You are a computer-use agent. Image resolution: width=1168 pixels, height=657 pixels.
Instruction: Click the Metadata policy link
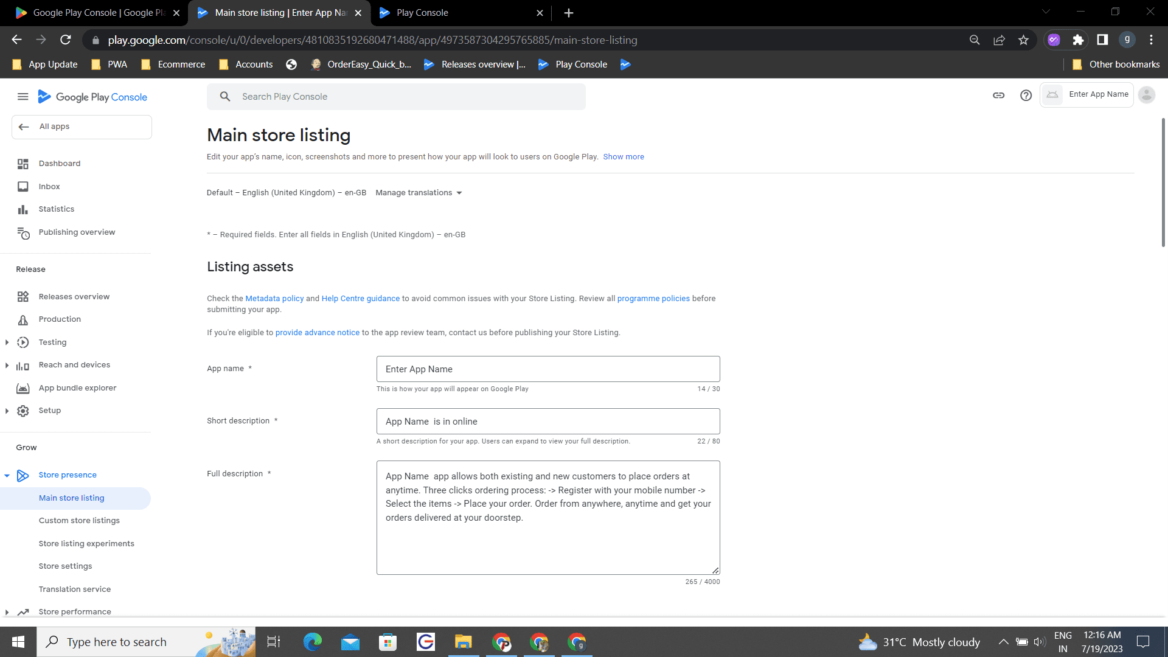pyautogui.click(x=274, y=299)
